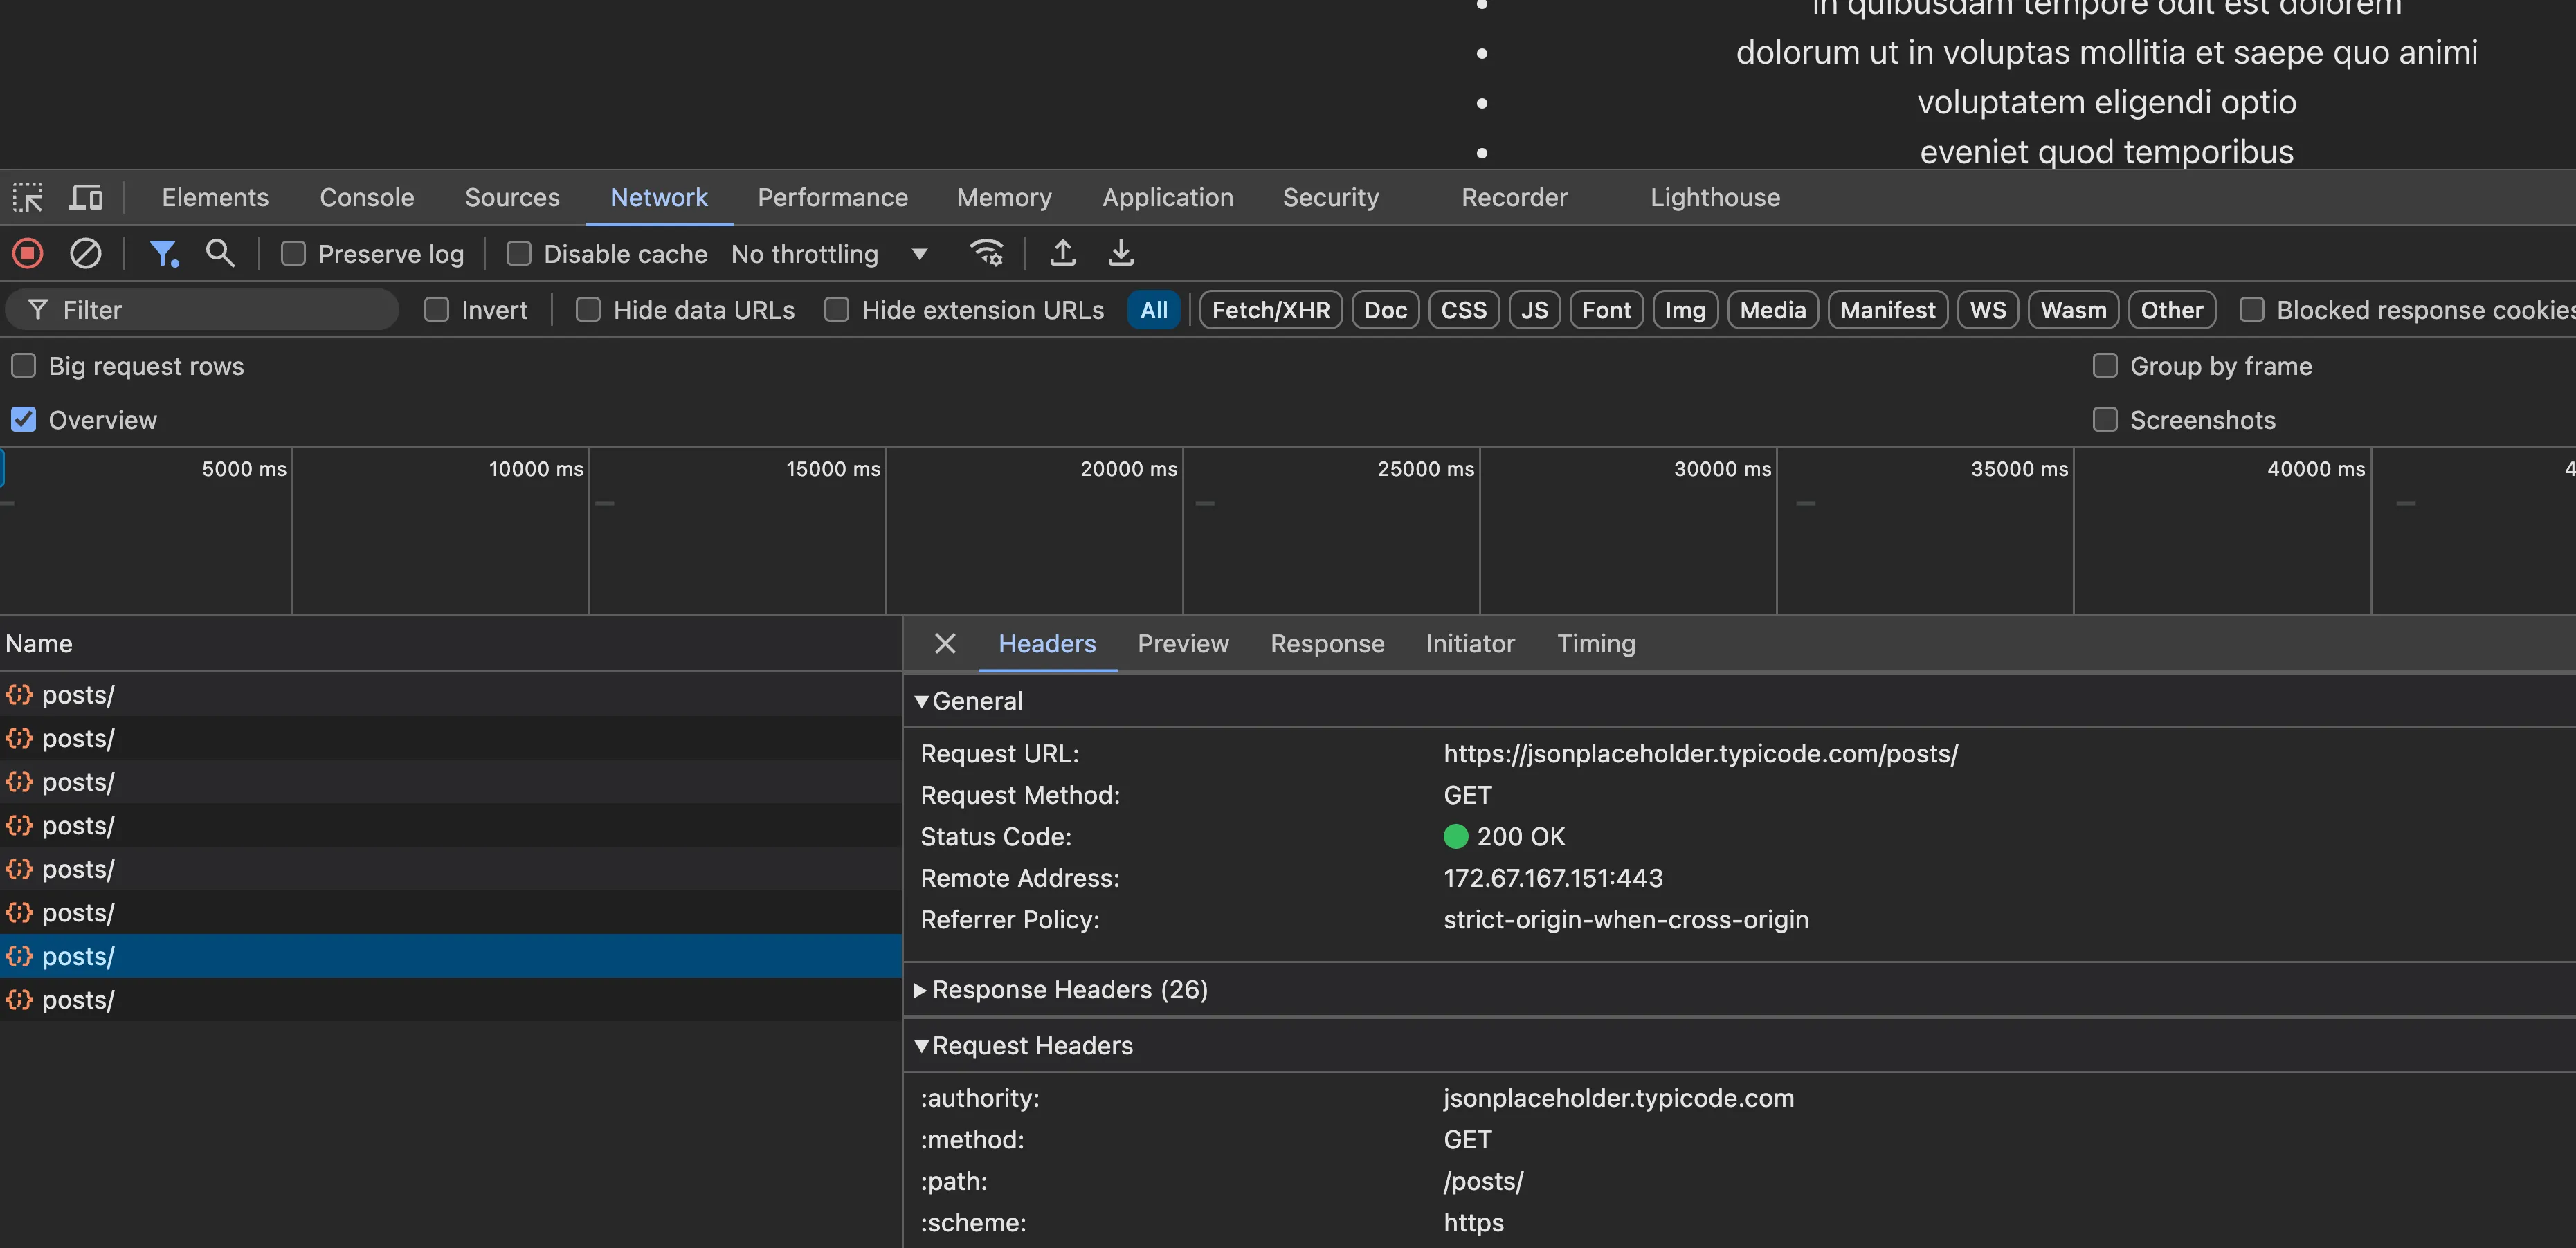Toggle the device toolbar icon

coord(86,198)
